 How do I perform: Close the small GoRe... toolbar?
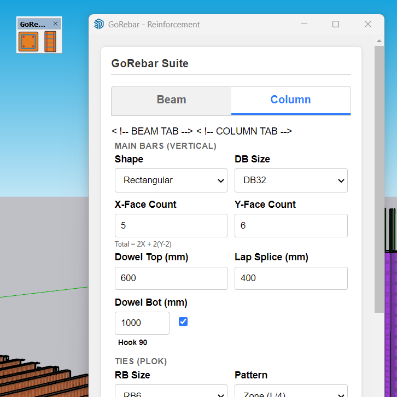click(55, 24)
